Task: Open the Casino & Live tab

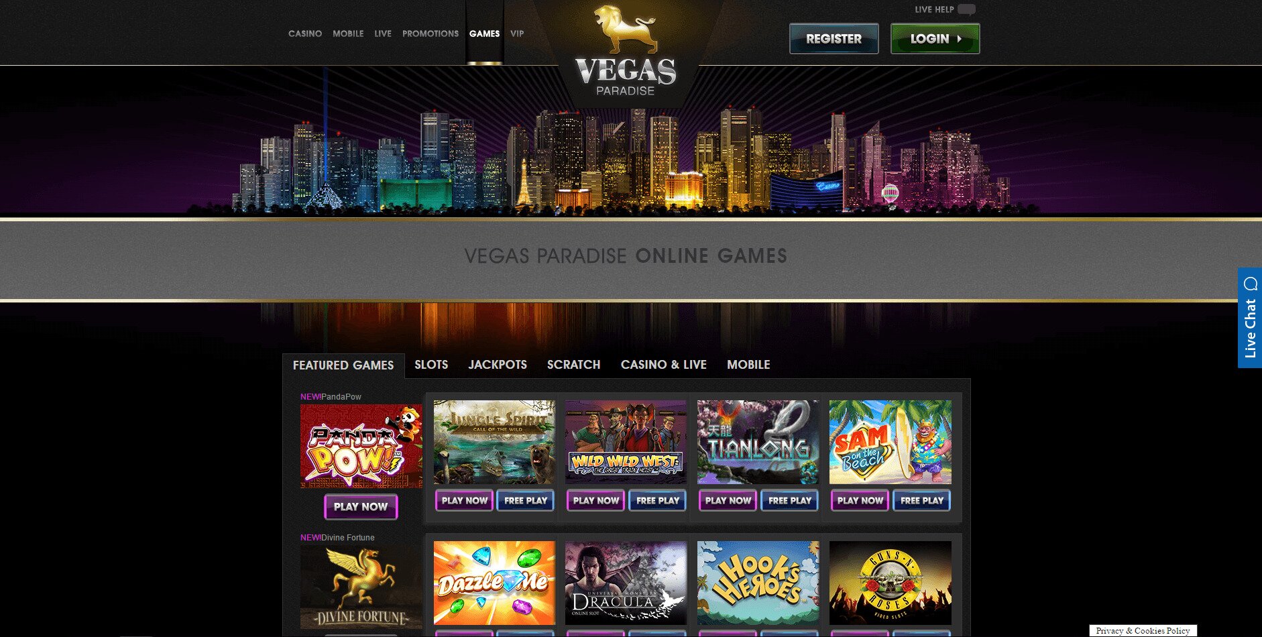Action: tap(664, 365)
